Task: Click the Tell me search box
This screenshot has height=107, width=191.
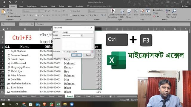Action: click(x=99, y=6)
